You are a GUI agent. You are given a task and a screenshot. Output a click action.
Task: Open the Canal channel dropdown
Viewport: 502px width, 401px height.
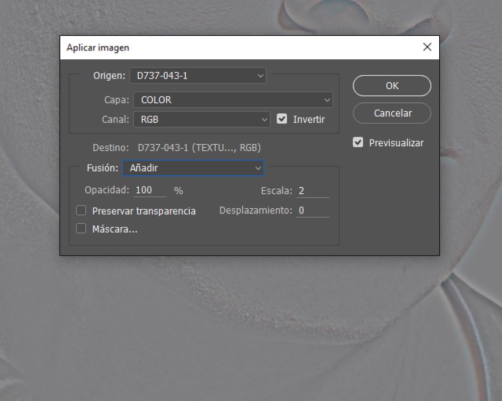201,119
